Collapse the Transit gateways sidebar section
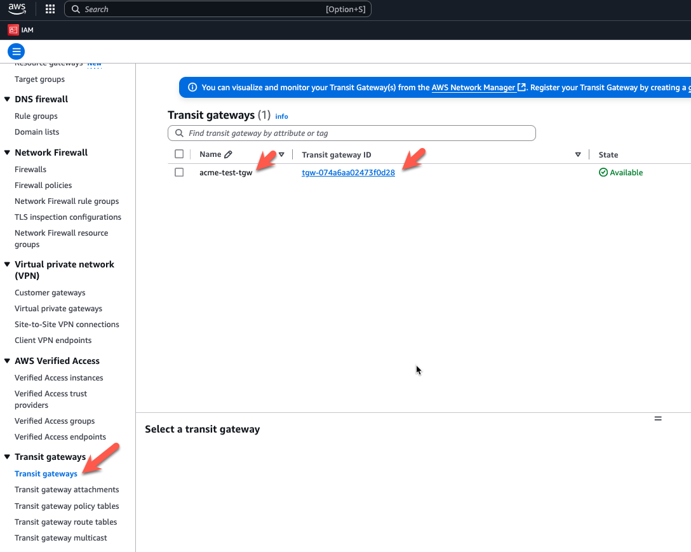691x552 pixels. 8,457
